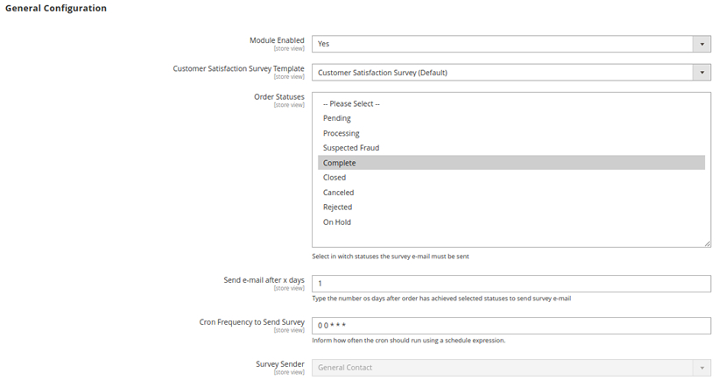
Task: Click the Order Statuses list resize handle
Action: pyautogui.click(x=707, y=244)
